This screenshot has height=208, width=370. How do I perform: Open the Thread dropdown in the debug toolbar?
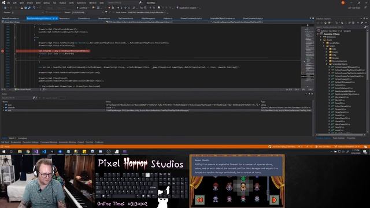(88, 12)
